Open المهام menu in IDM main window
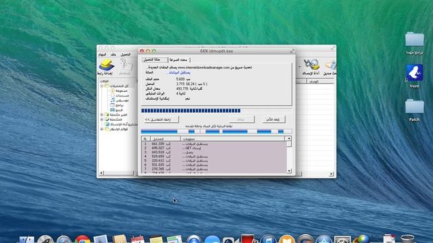Viewport: 433px width, 243px height. coord(102,55)
